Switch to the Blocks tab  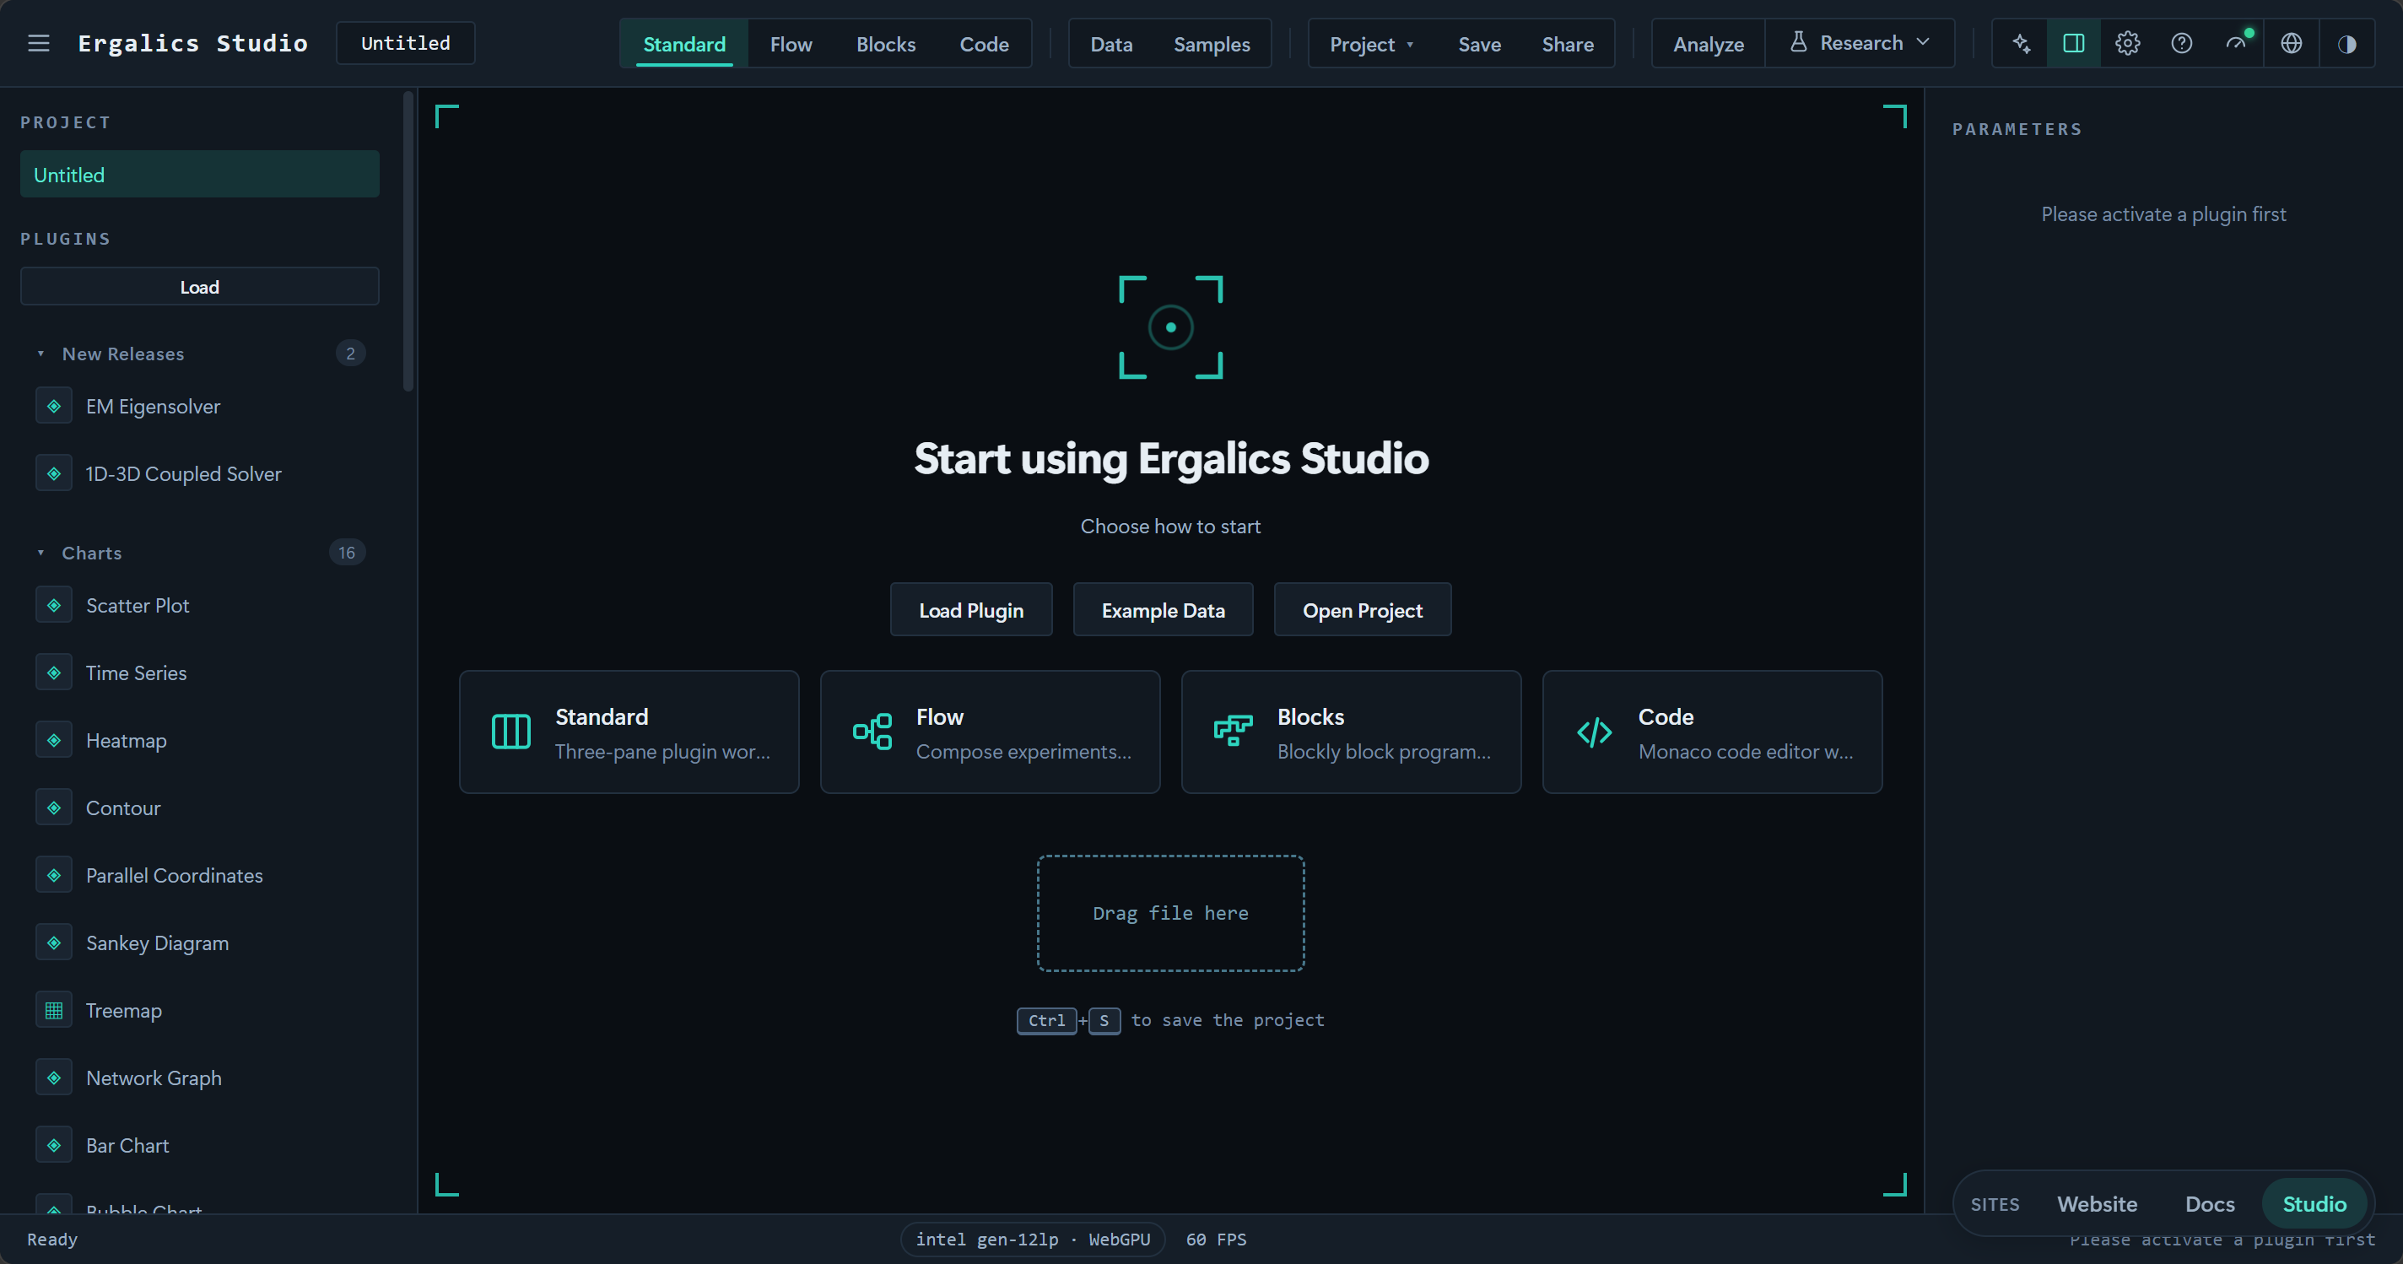pyautogui.click(x=886, y=44)
